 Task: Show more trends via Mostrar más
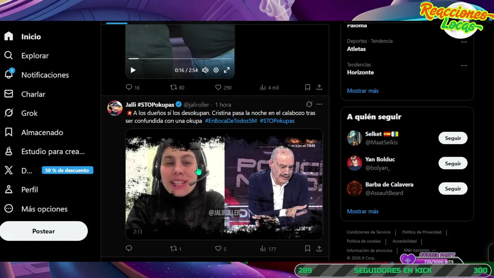(363, 91)
